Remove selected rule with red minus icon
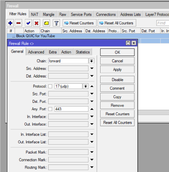This screenshot has height=172, width=169. (x=18, y=23)
